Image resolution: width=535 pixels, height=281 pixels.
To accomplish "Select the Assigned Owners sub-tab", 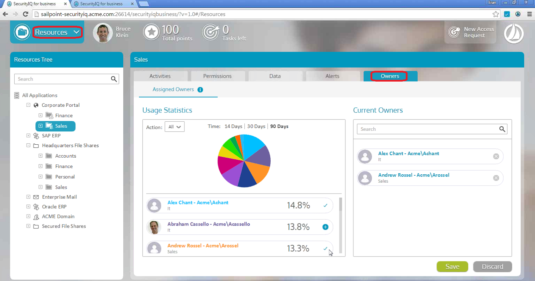I will [173, 90].
